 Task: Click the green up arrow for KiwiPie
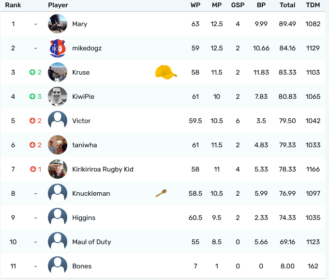(x=32, y=96)
